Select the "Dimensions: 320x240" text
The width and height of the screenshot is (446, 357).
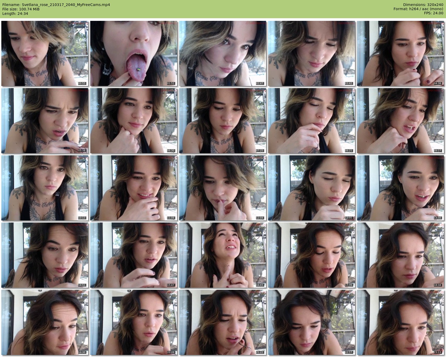click(423, 5)
